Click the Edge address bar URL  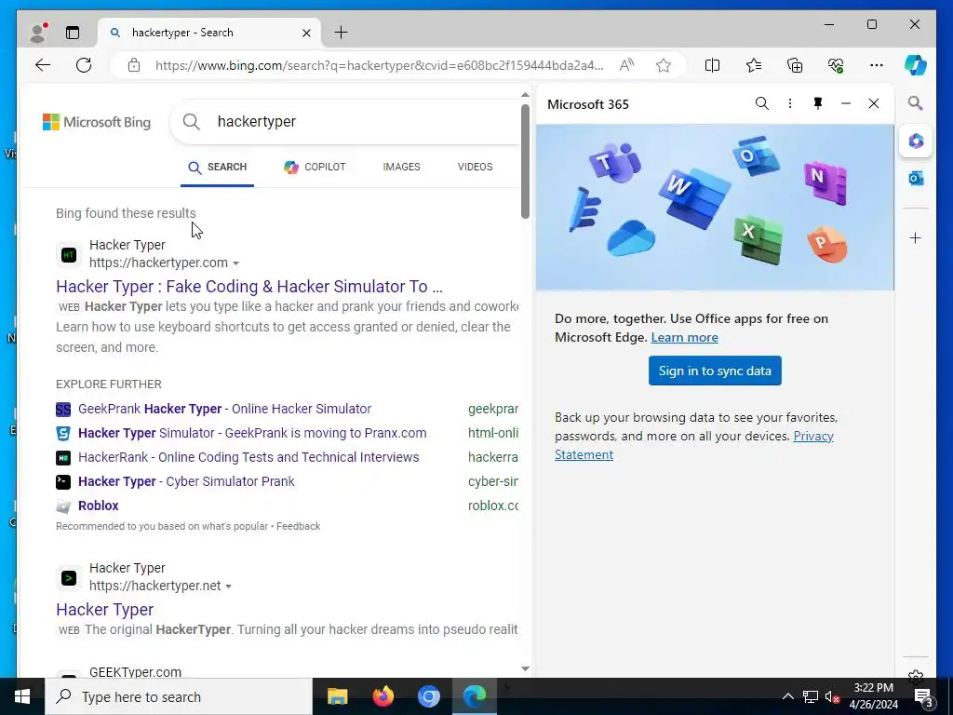380,65
